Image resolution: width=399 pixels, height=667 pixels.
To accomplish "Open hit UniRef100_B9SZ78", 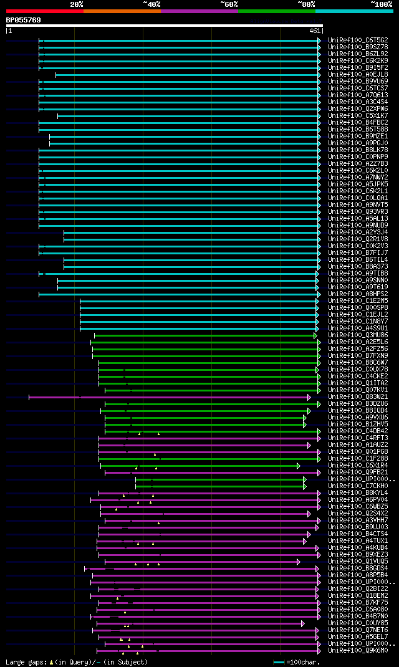I will coord(358,47).
